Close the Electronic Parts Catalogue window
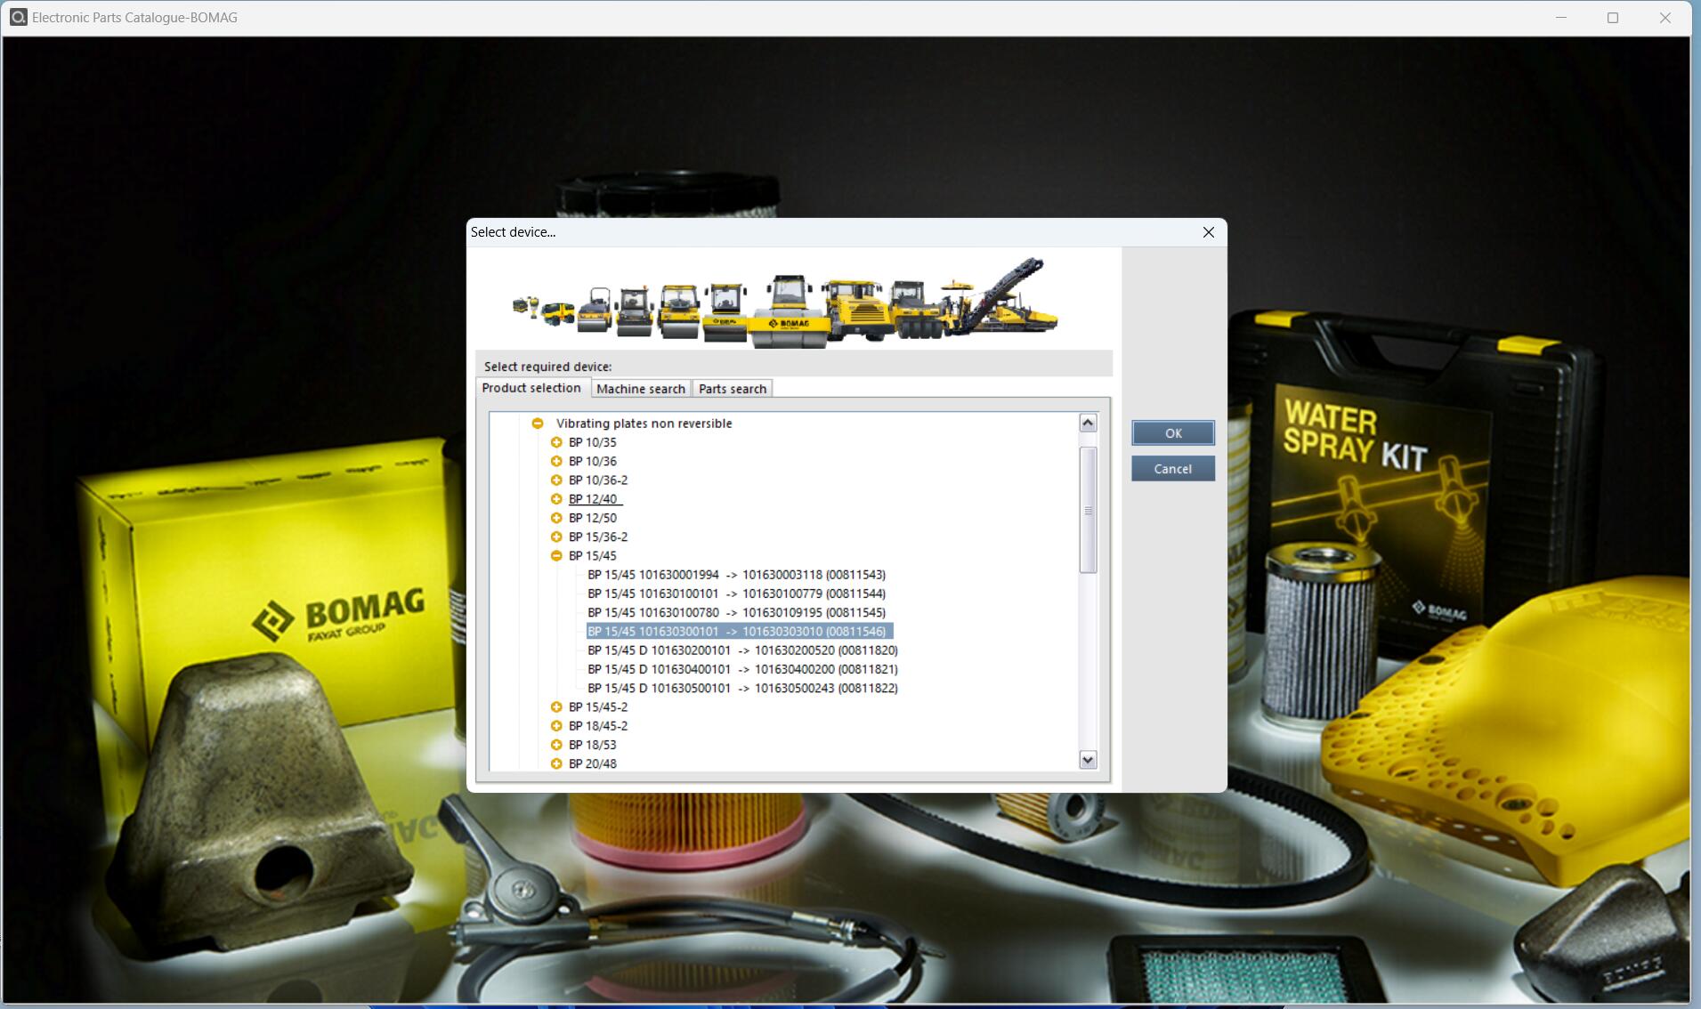This screenshot has height=1009, width=1701. (1665, 18)
